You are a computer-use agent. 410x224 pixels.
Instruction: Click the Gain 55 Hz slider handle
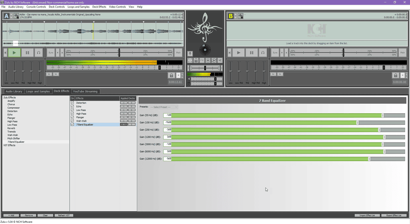(383, 115)
